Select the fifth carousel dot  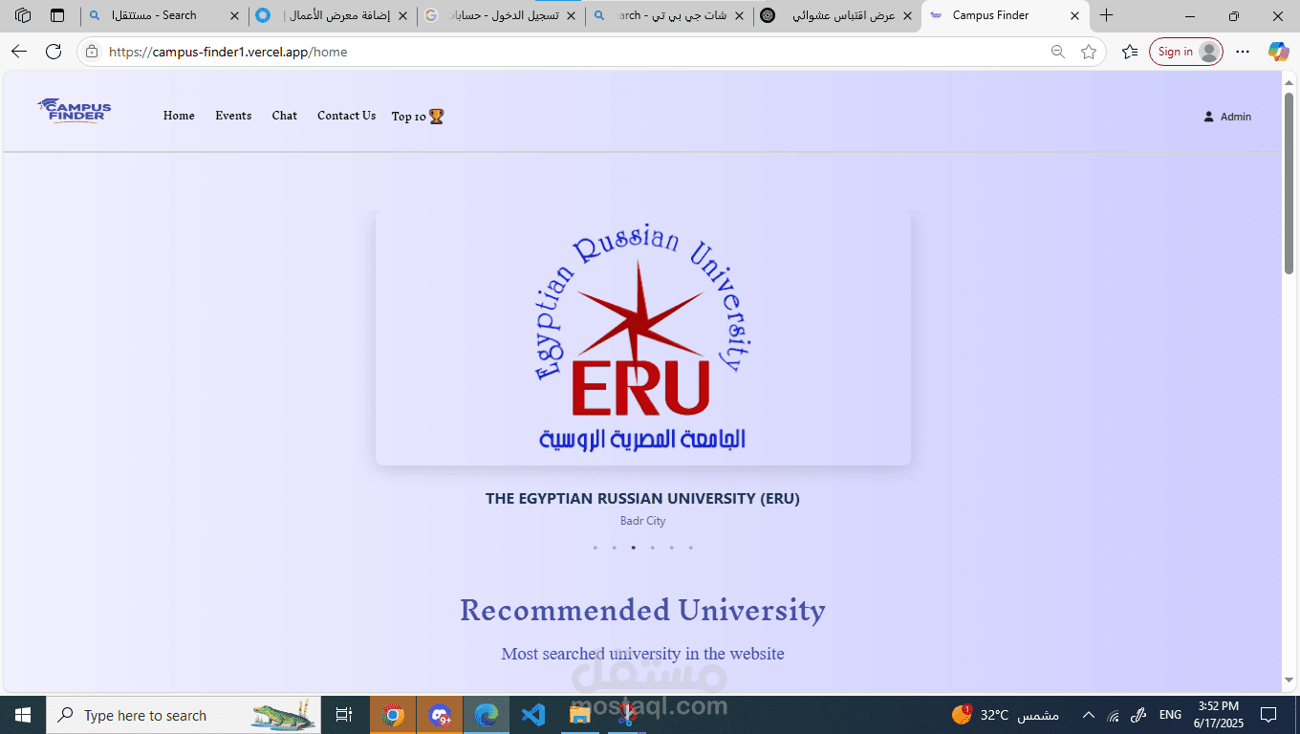pos(672,548)
